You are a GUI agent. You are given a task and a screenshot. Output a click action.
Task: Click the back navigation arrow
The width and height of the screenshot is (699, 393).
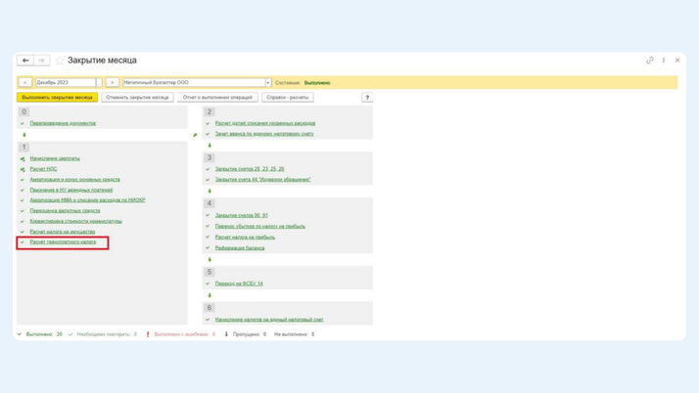[25, 61]
